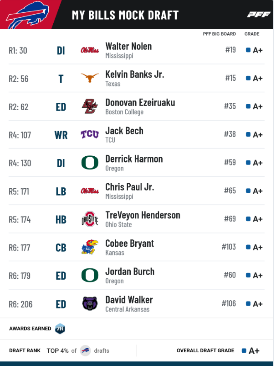
Task: Select player name Walter Nolen
Action: (128, 46)
